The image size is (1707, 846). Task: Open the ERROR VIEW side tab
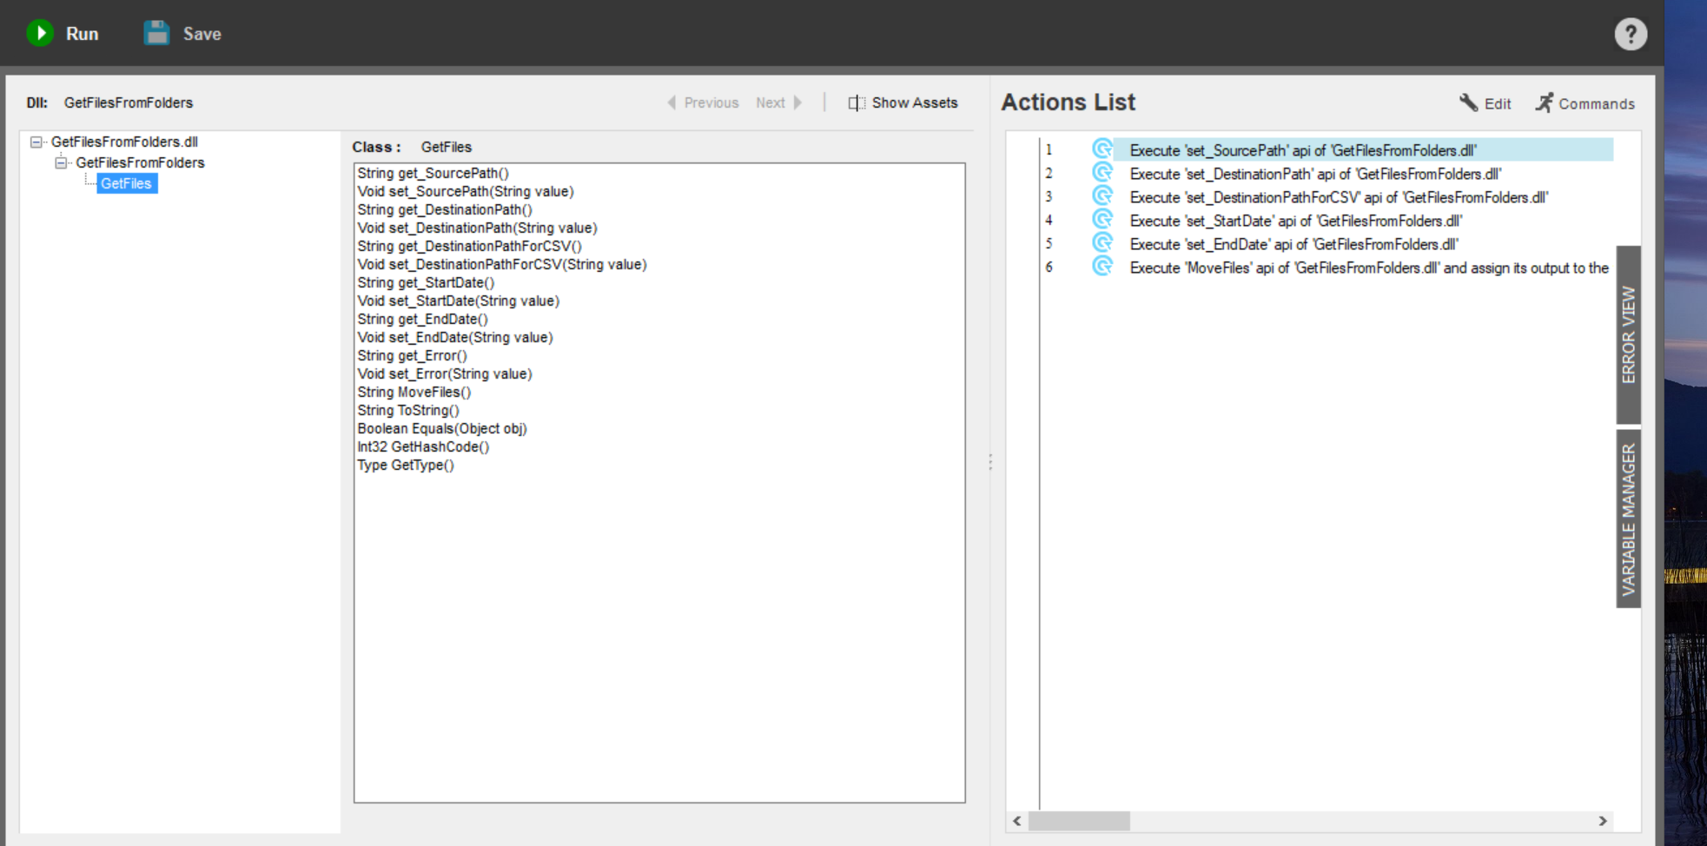coord(1628,334)
